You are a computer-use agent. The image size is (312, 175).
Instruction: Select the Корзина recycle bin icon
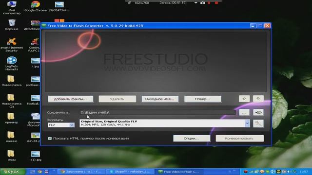(12, 25)
